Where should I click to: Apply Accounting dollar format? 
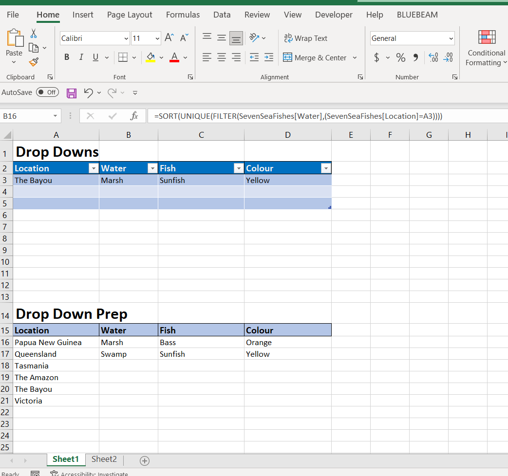[x=376, y=57]
